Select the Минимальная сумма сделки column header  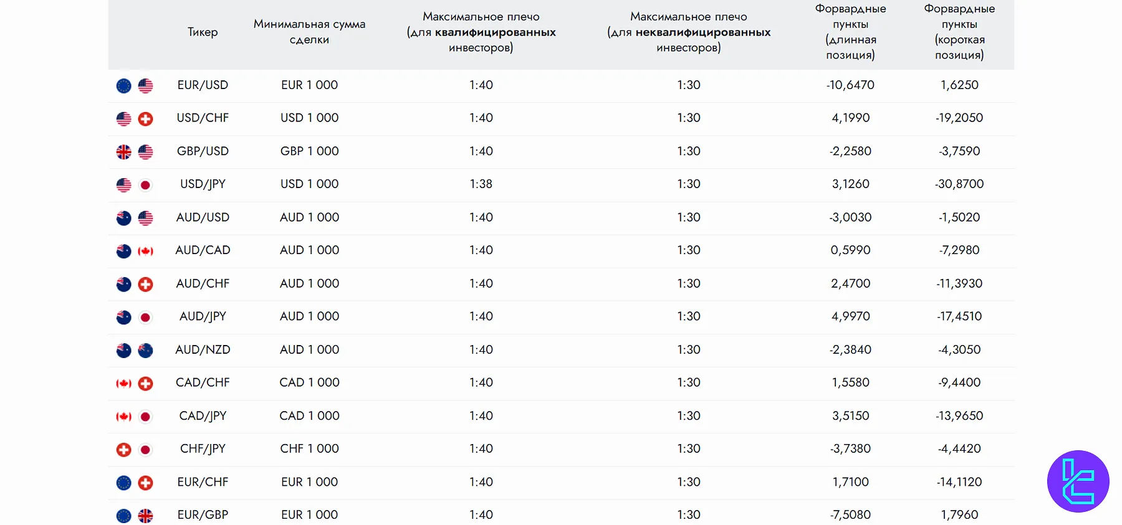pos(309,32)
